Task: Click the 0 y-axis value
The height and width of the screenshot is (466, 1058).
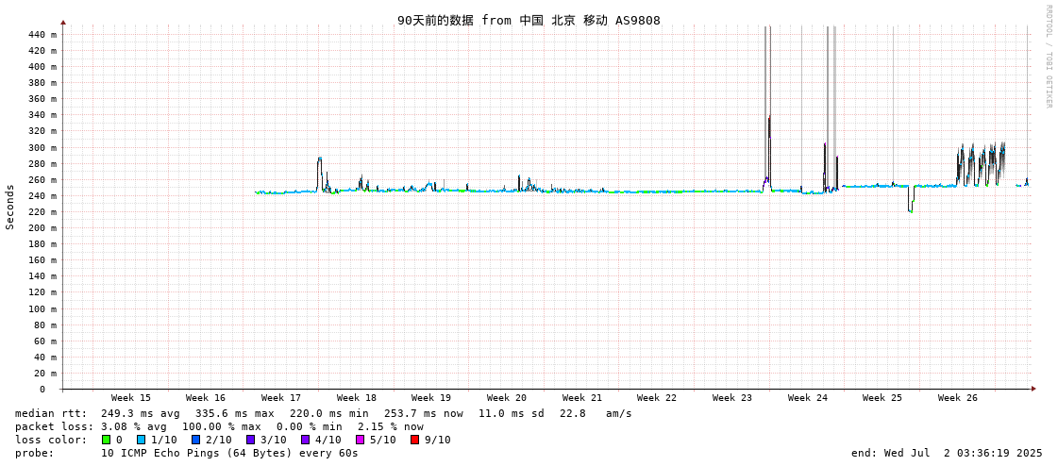Action: point(42,390)
